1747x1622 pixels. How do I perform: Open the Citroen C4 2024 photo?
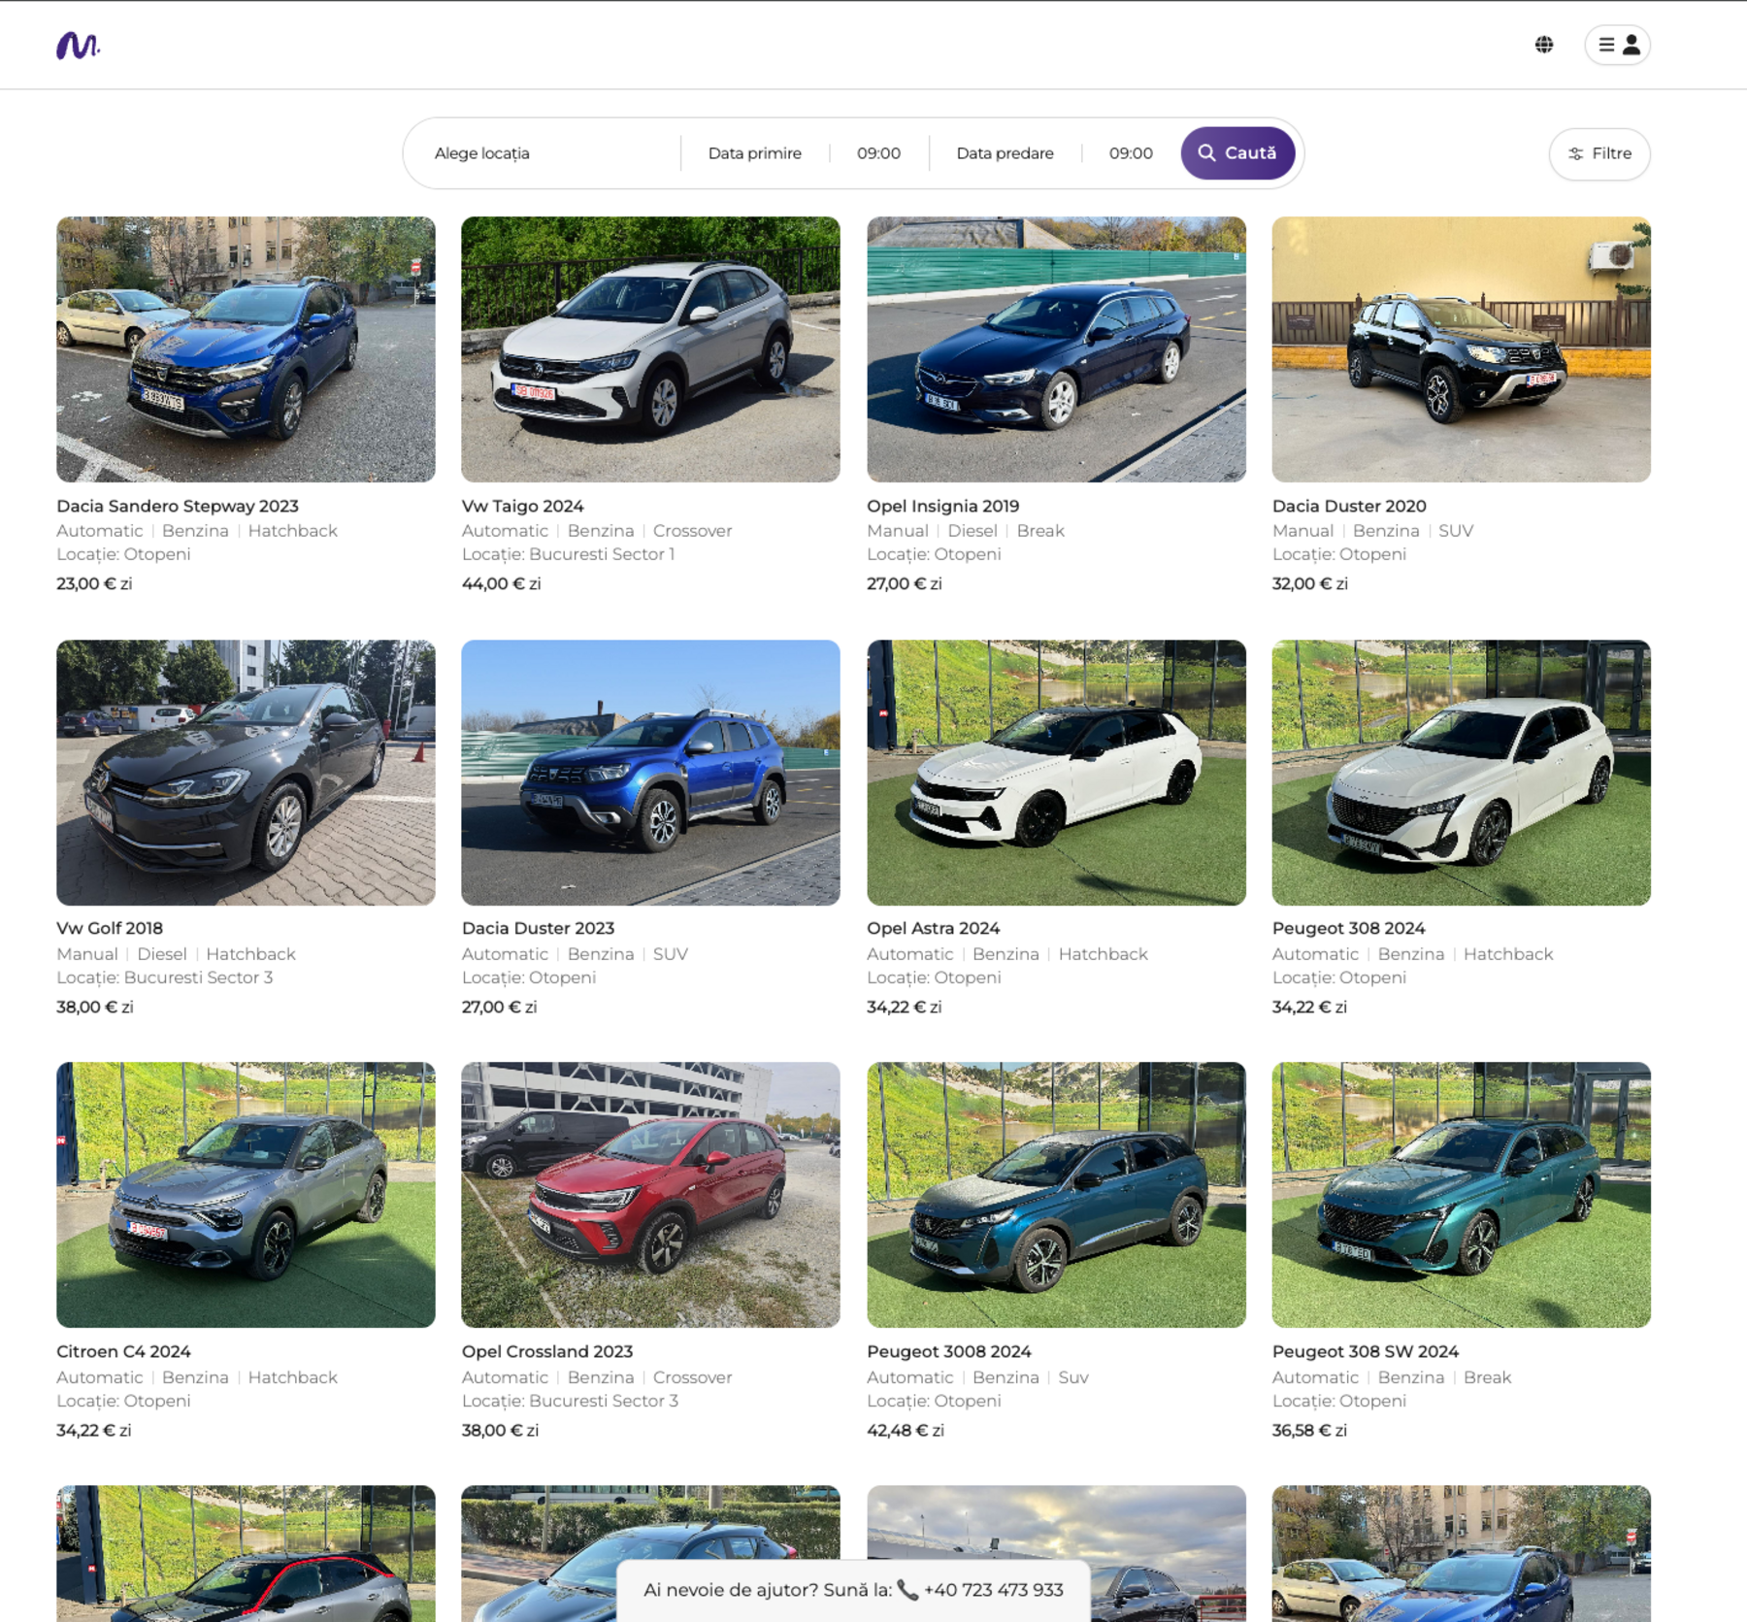click(x=246, y=1195)
